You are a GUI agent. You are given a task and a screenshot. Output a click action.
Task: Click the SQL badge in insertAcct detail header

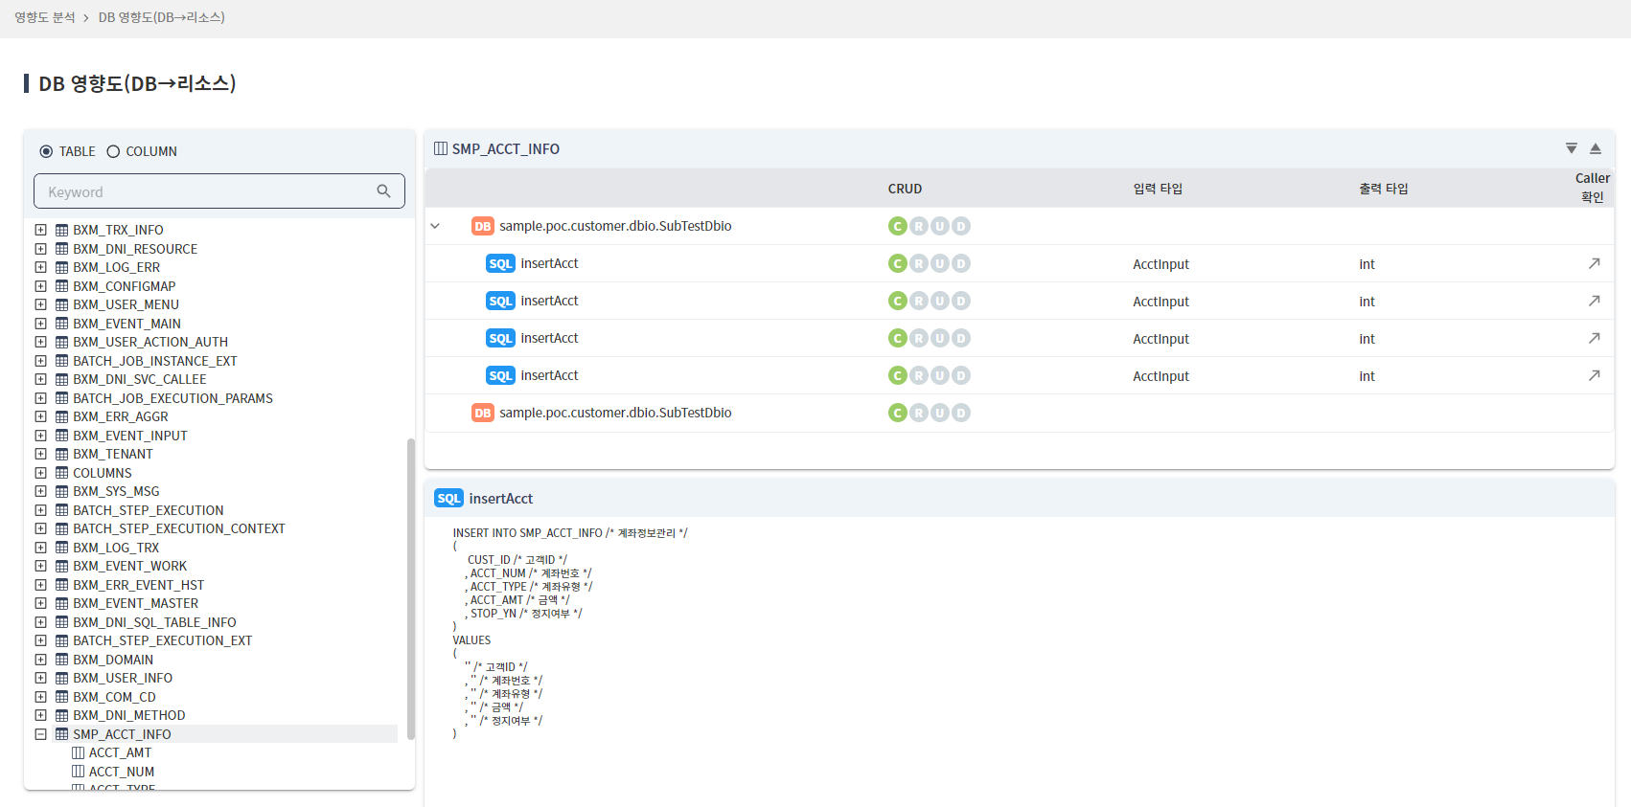pyautogui.click(x=448, y=498)
